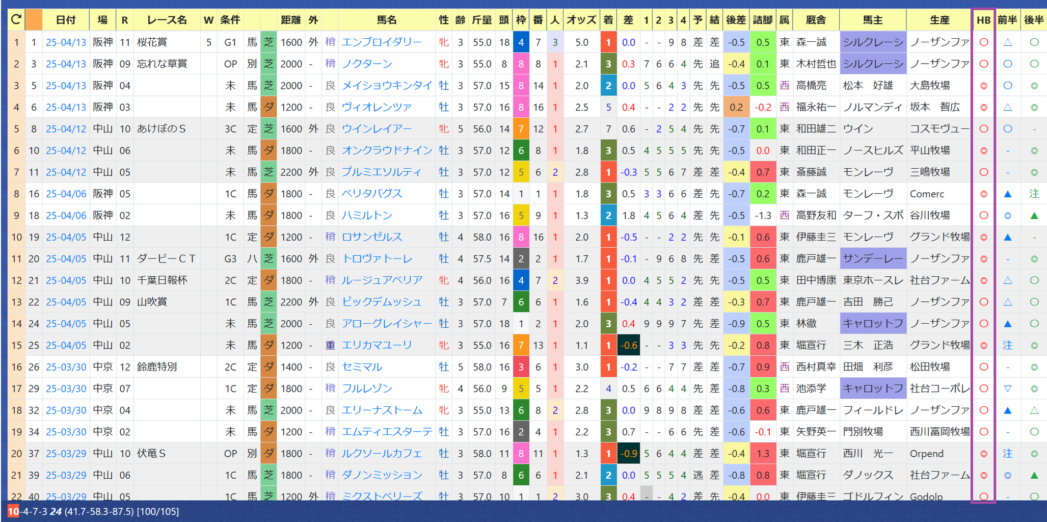Click the 後差 column header
Viewport: 1047px width, 522px height.
[x=736, y=20]
